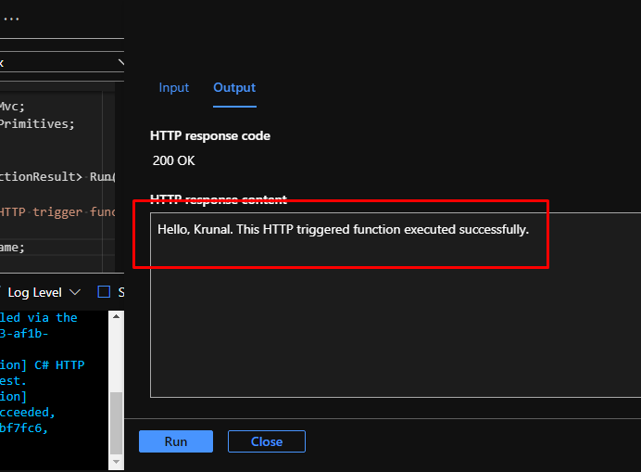Click the log scrollbar down arrow

point(117,456)
